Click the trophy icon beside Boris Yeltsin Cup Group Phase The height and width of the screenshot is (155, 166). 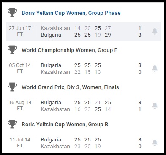pyautogui.click(x=12, y=13)
